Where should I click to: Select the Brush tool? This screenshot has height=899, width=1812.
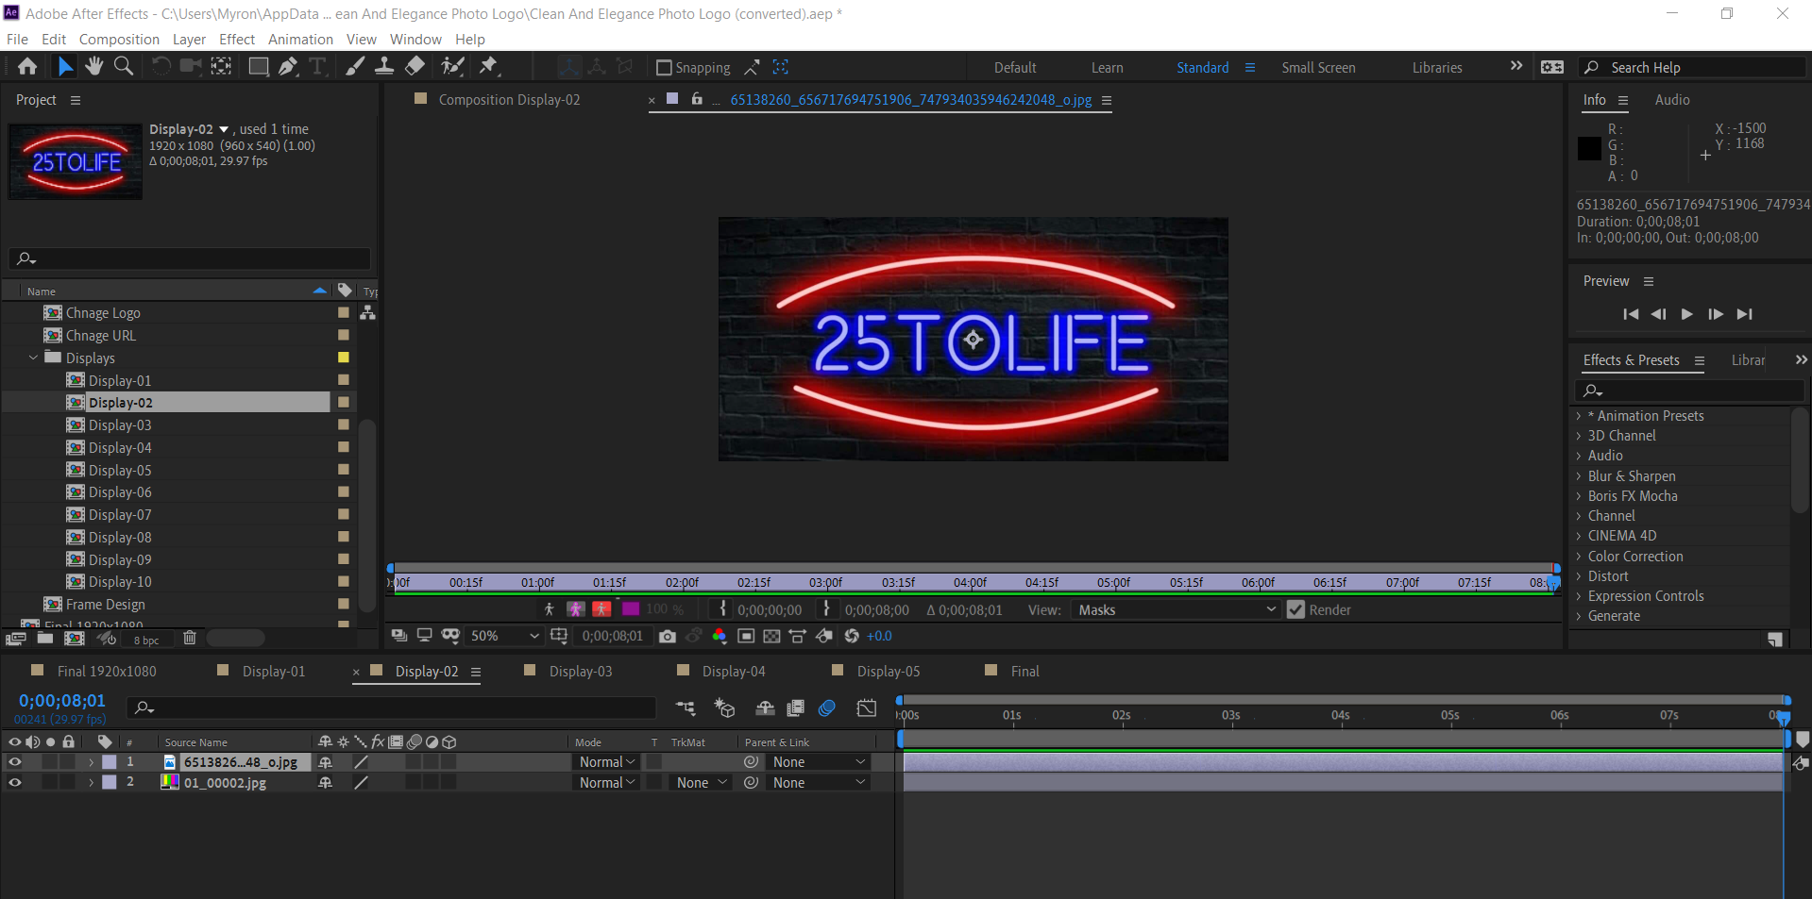[354, 66]
